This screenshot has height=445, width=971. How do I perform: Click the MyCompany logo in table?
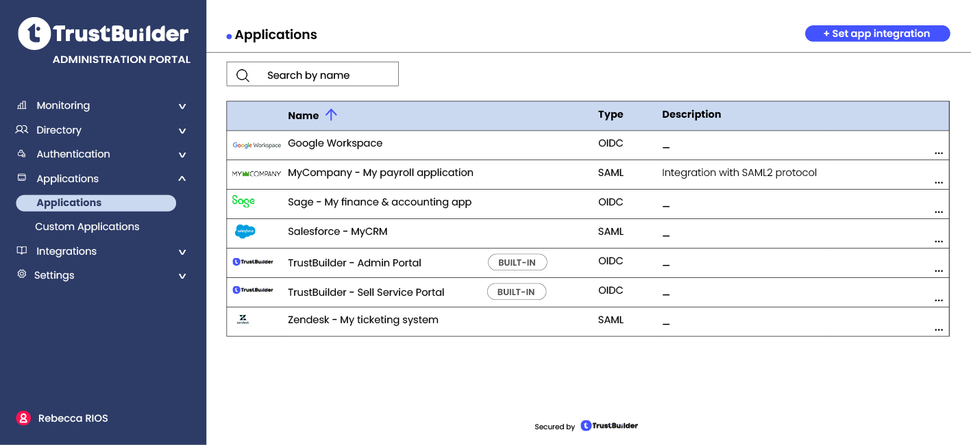coord(256,174)
